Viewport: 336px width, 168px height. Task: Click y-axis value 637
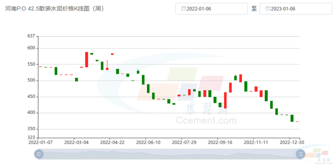click(31, 36)
